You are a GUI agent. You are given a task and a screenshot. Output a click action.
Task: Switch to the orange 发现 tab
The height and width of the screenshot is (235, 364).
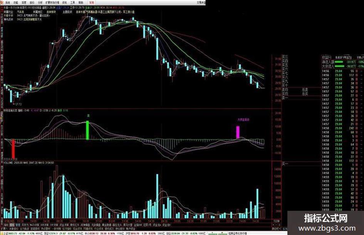coord(92,3)
